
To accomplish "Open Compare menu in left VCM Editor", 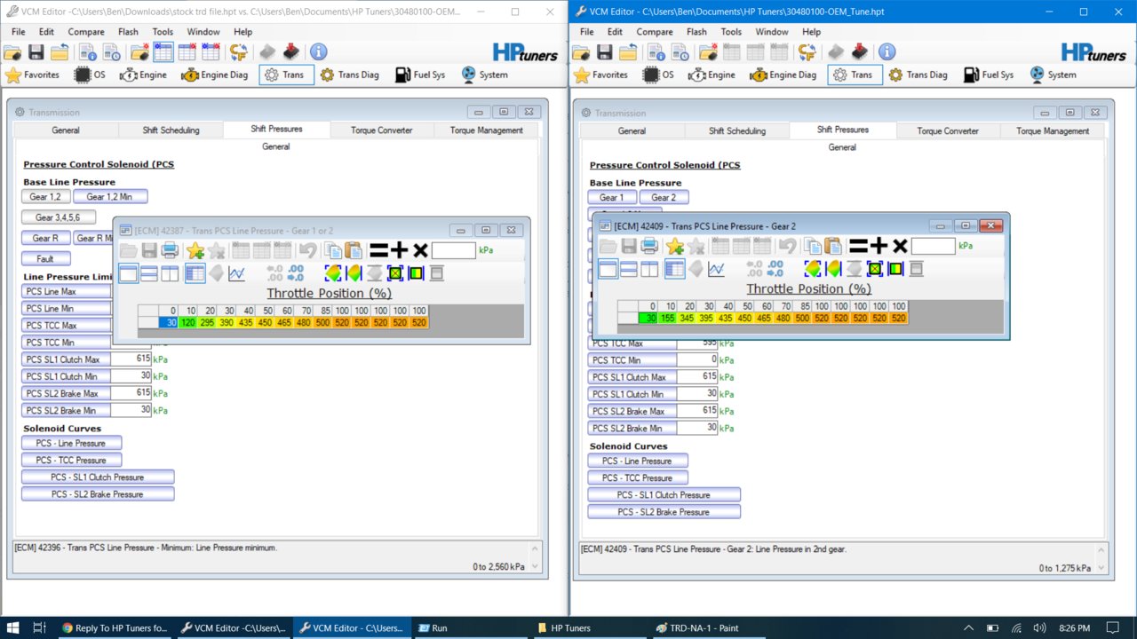I will 86,32.
